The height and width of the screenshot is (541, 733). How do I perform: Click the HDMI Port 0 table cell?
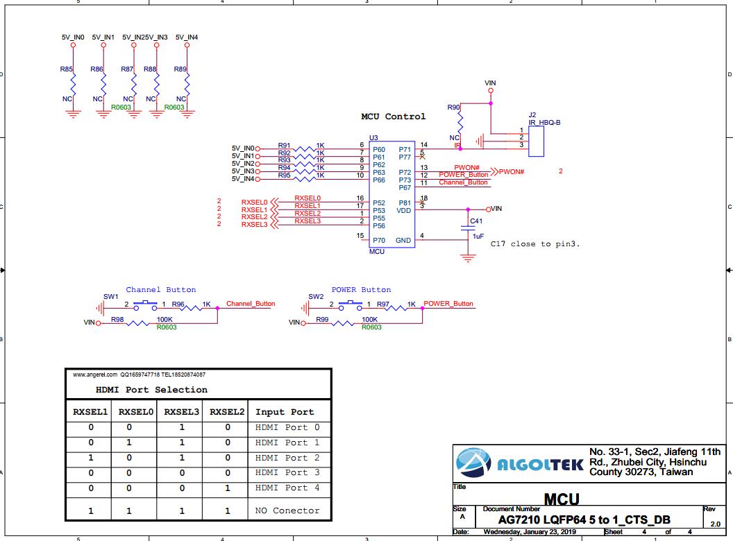click(x=287, y=427)
